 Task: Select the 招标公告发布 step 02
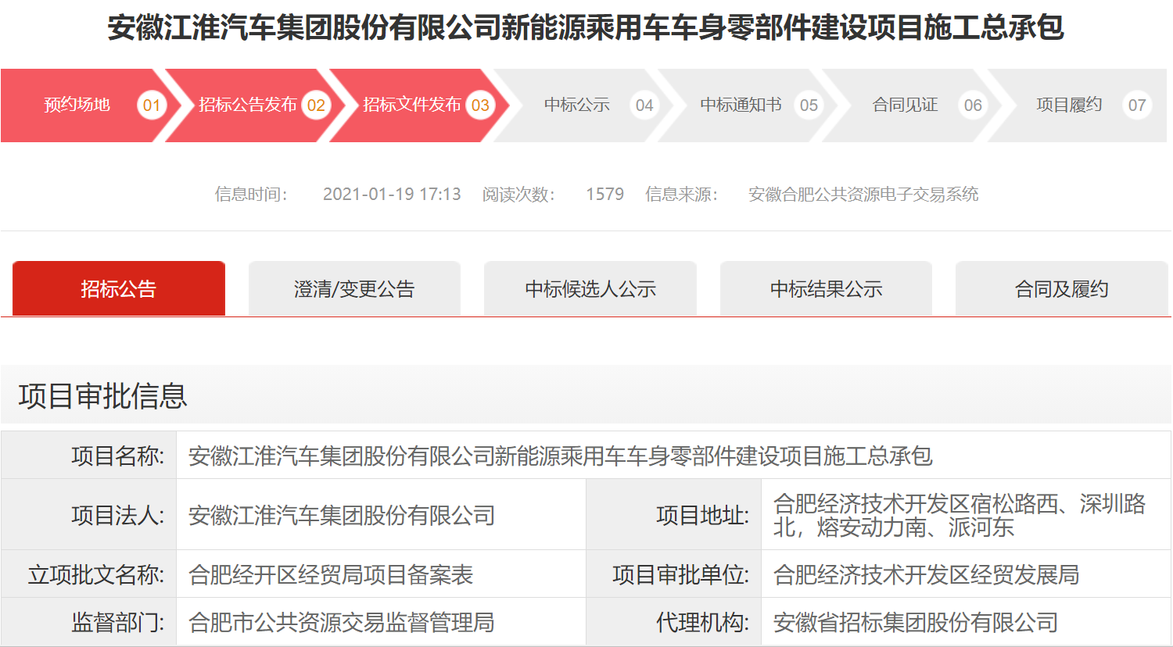(x=254, y=105)
